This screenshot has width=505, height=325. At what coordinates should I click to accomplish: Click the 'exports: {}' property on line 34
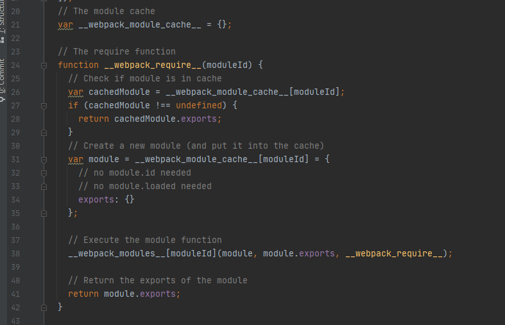point(107,200)
